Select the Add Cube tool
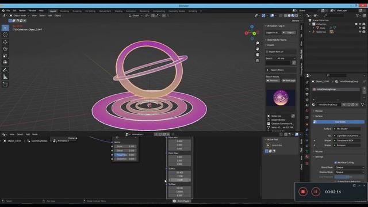 (x=5, y=85)
